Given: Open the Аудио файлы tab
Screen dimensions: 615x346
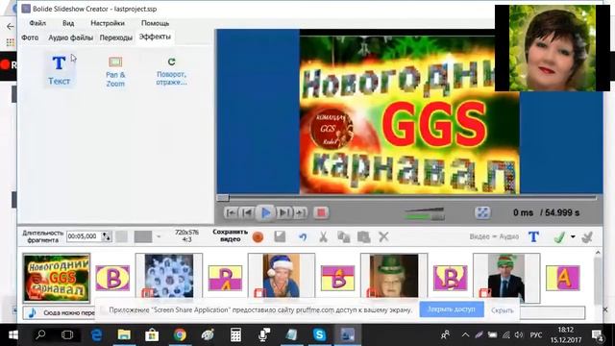Looking at the screenshot, I should pos(70,37).
